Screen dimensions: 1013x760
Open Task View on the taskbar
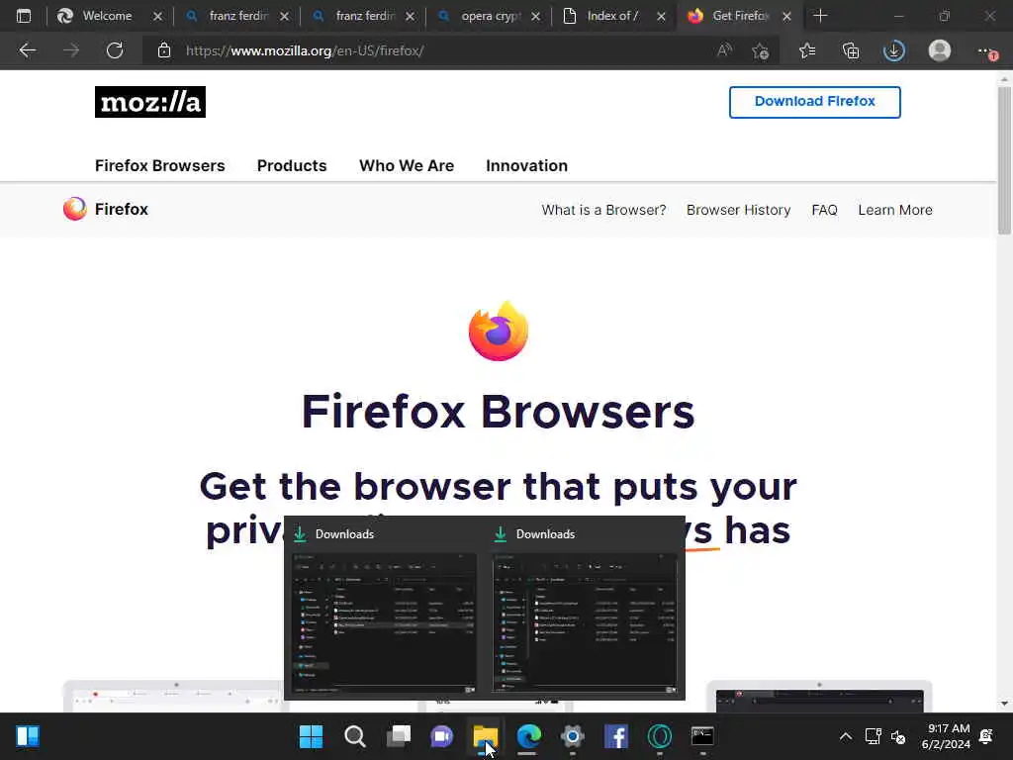[x=399, y=736]
